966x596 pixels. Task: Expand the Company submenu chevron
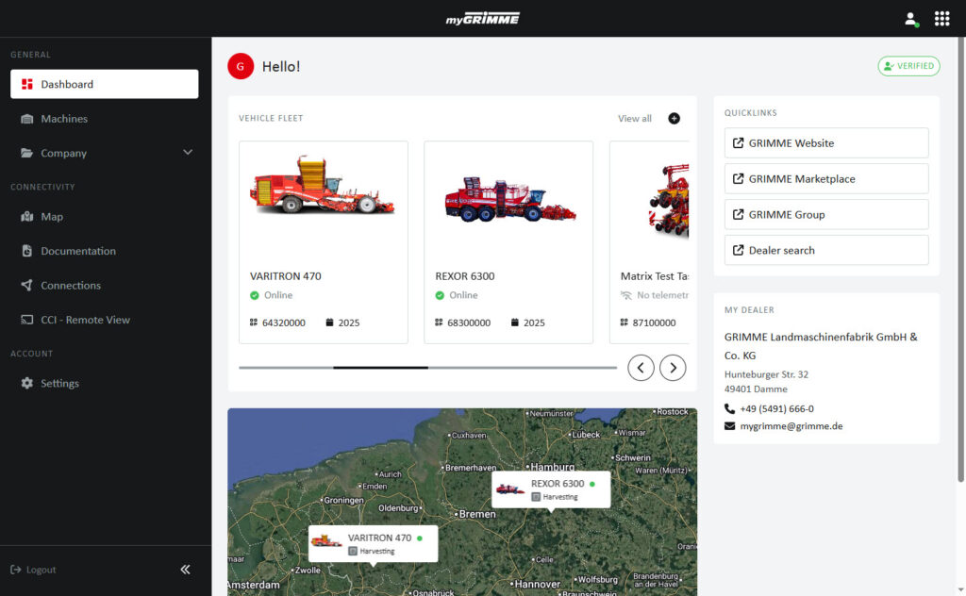point(187,153)
